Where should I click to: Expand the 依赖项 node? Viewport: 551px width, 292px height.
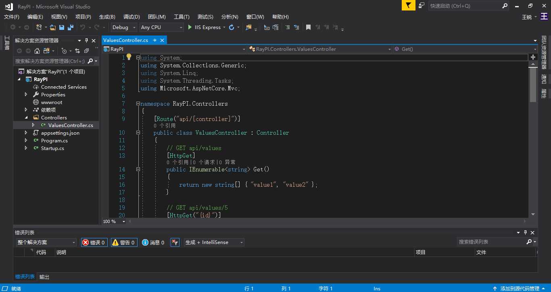point(26,110)
